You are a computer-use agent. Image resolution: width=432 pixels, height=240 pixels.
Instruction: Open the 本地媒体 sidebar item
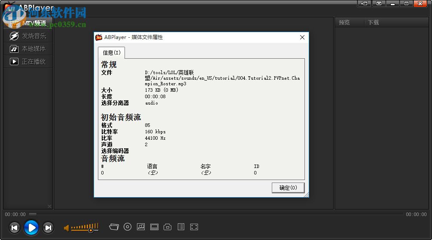tap(28, 49)
